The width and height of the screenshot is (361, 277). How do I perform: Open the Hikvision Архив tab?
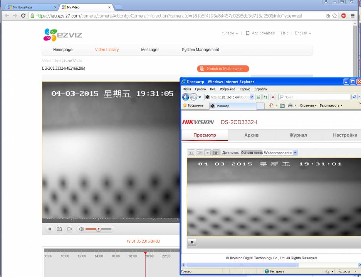click(252, 135)
